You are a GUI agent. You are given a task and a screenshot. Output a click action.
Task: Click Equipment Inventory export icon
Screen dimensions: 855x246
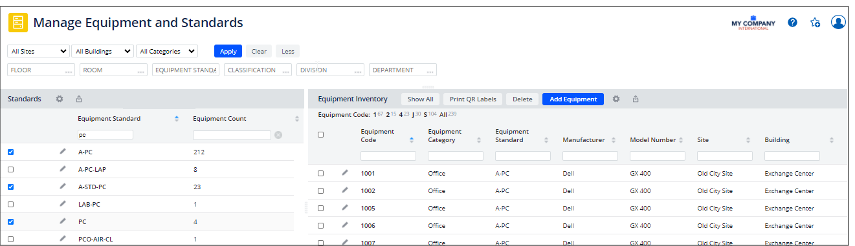pyautogui.click(x=636, y=99)
